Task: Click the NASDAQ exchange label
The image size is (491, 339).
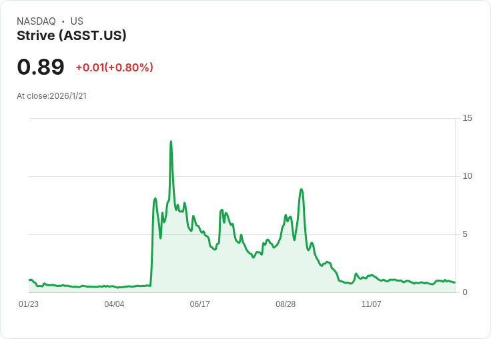Action: click(x=36, y=21)
